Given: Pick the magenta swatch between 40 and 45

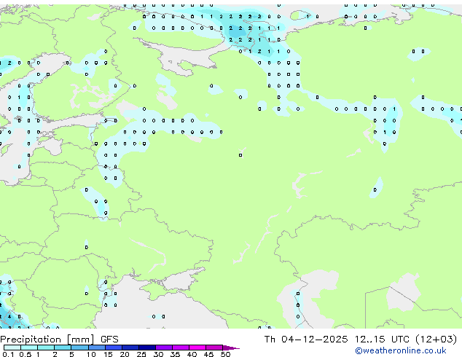Looking at the screenshot, I should 197,348.
